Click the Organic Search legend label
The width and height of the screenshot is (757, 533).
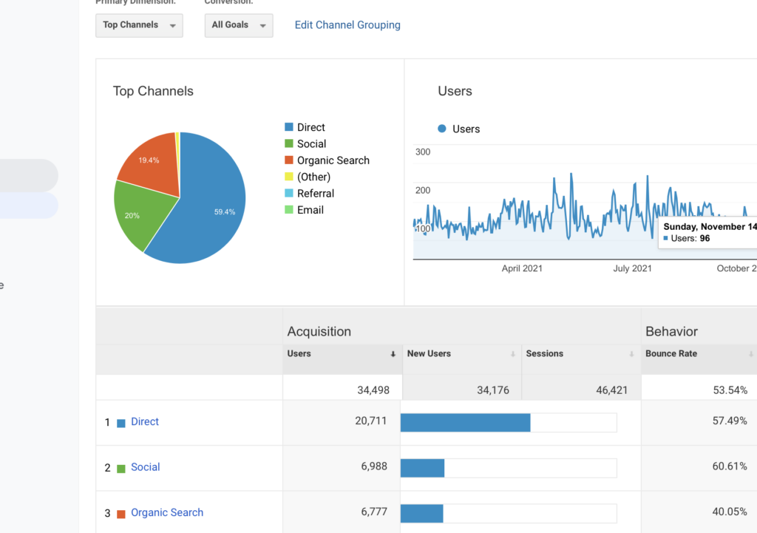click(x=333, y=160)
